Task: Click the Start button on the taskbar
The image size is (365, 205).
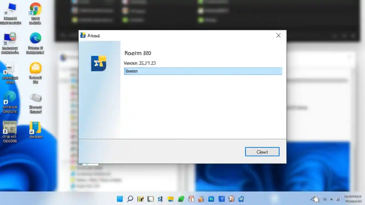Action: pyautogui.click(x=119, y=199)
